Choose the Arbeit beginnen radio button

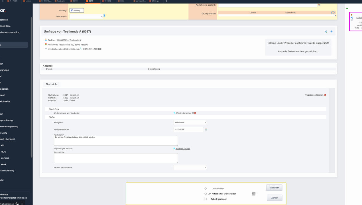tap(206, 199)
